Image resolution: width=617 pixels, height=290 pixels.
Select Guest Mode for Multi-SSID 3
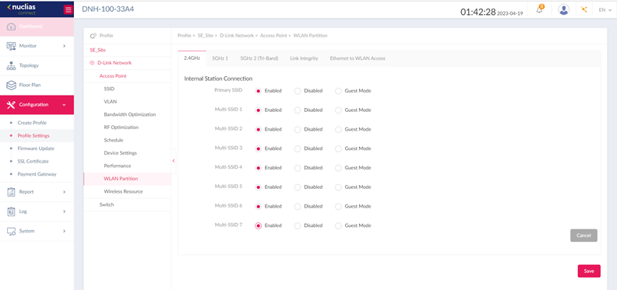(x=338, y=148)
